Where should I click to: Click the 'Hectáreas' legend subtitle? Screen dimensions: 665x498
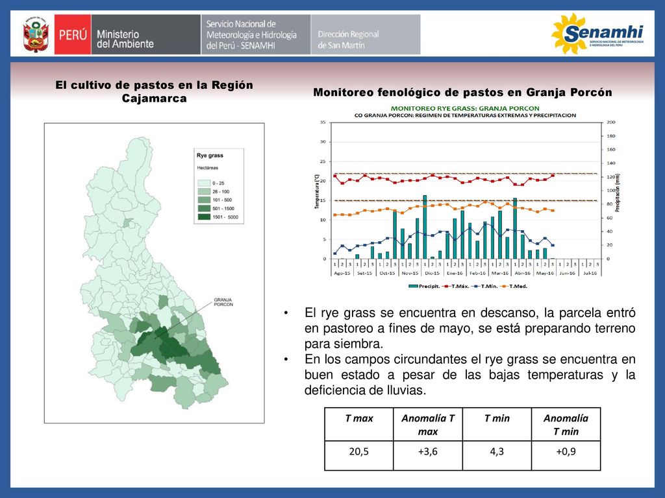tap(207, 168)
